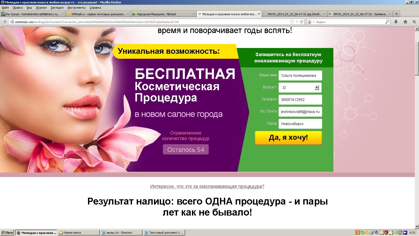The width and height of the screenshot is (419, 236).
Task: Click the volume speaker tray icon
Action: click(x=377, y=233)
